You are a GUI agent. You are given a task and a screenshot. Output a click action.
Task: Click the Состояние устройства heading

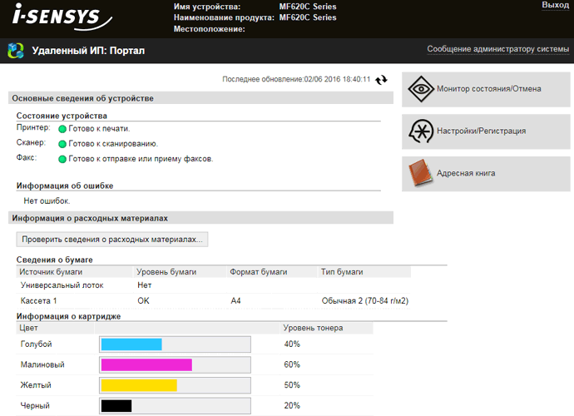(62, 116)
